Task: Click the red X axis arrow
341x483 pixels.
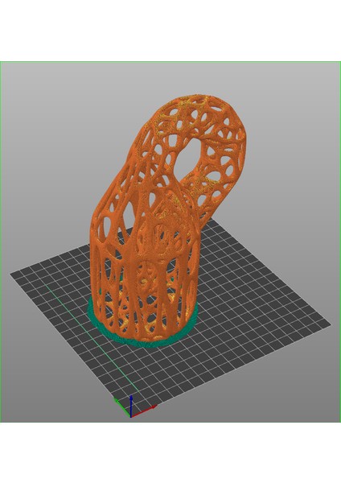Action: (144, 411)
